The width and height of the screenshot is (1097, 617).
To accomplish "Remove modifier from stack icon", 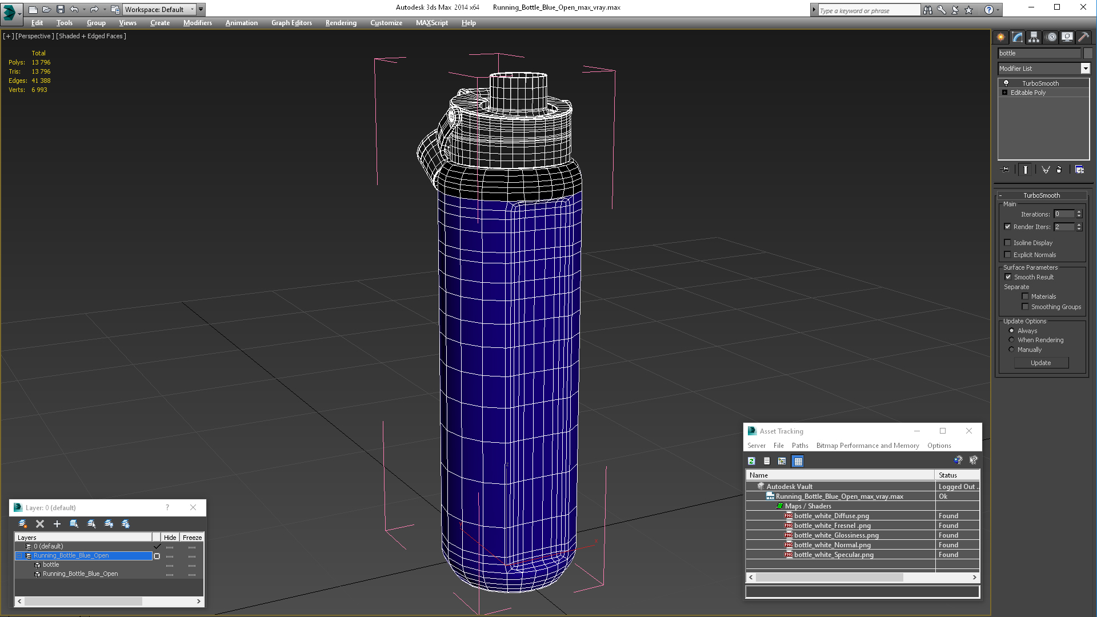I will tap(1059, 170).
